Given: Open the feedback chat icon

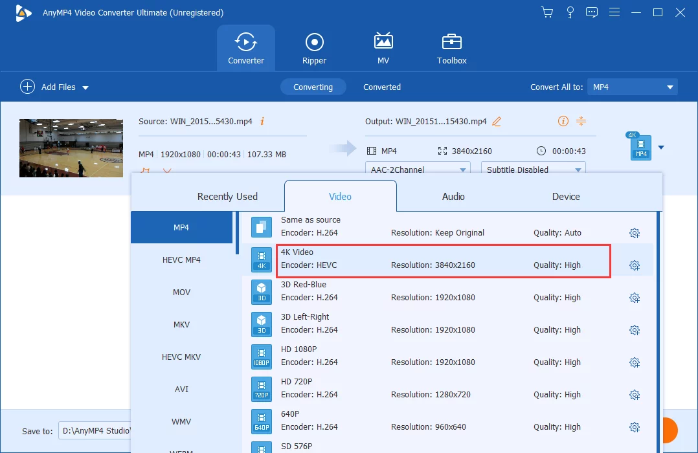Looking at the screenshot, I should coord(592,12).
